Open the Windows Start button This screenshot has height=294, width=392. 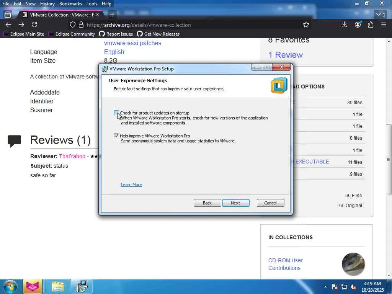10,286
